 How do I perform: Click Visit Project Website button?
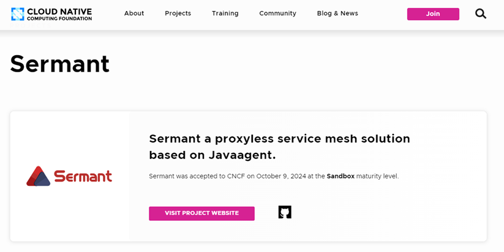pyautogui.click(x=201, y=213)
